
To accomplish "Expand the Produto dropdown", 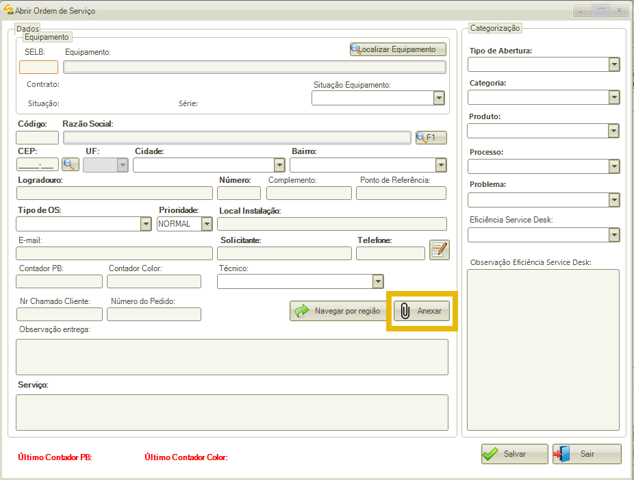I will click(x=613, y=131).
